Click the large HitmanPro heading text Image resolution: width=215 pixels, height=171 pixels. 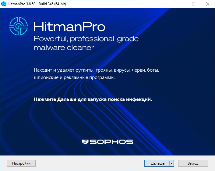click(69, 27)
